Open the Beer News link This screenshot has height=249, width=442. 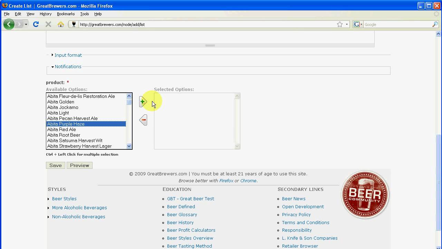pos(294,199)
